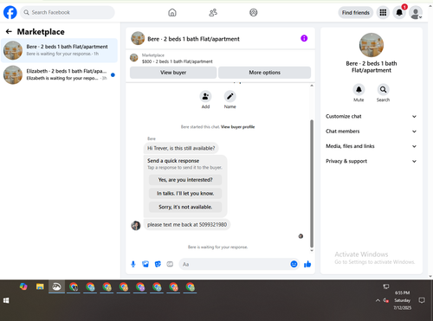Open the emoji picker
This screenshot has width=433, height=321.
pos(294,264)
